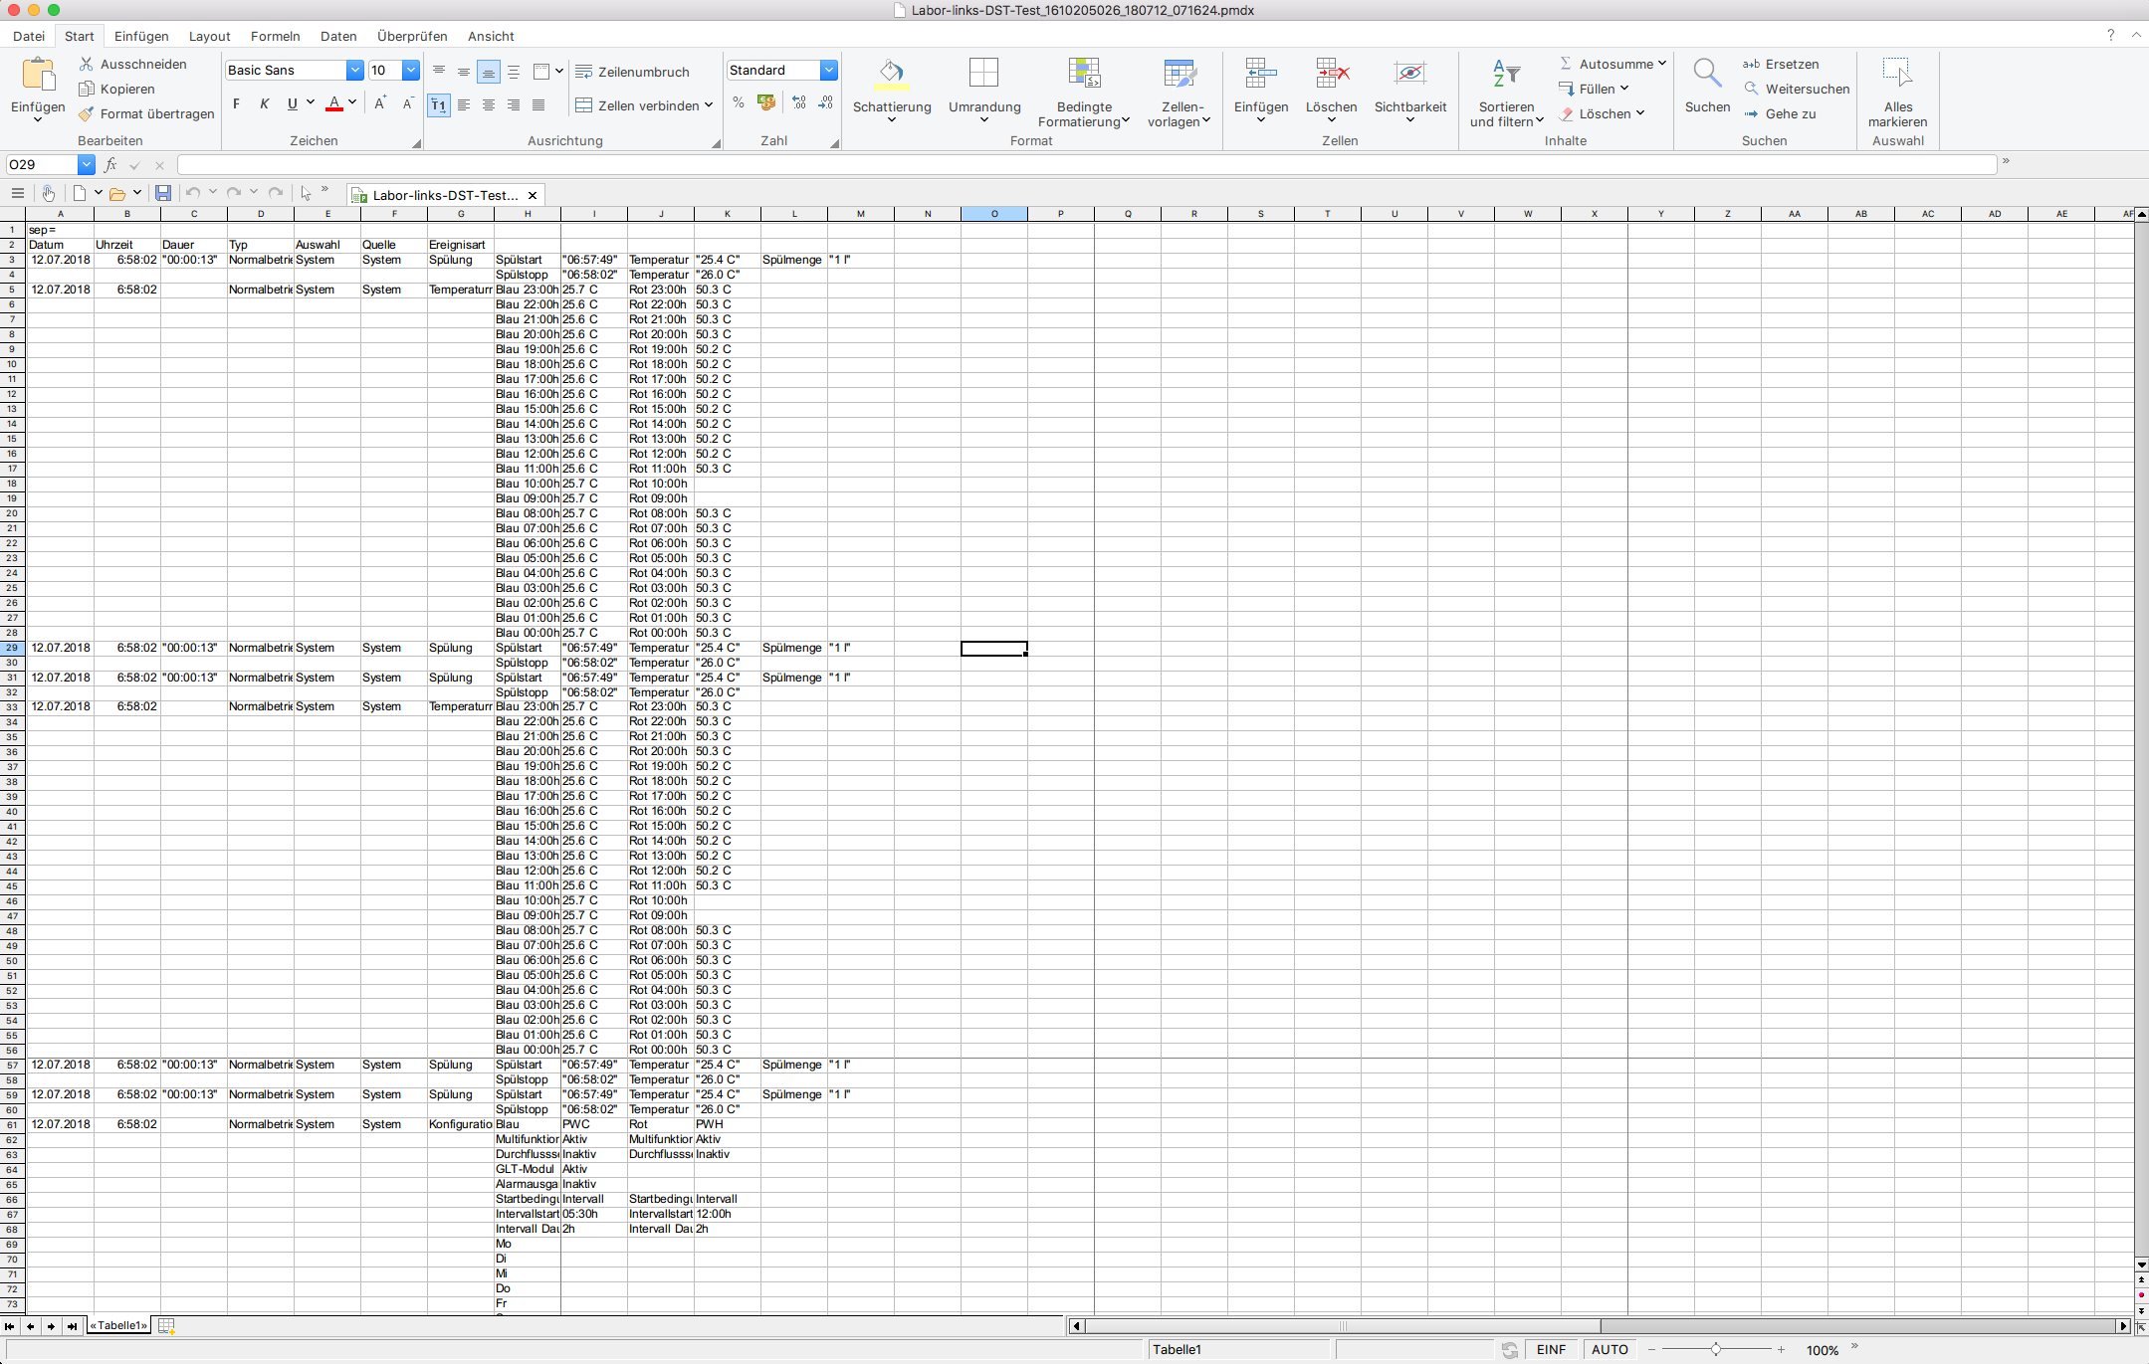The height and width of the screenshot is (1364, 2149).
Task: Click the Tabelle1 sheet tab
Action: 119,1325
